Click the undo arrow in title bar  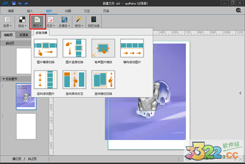click(x=20, y=3)
